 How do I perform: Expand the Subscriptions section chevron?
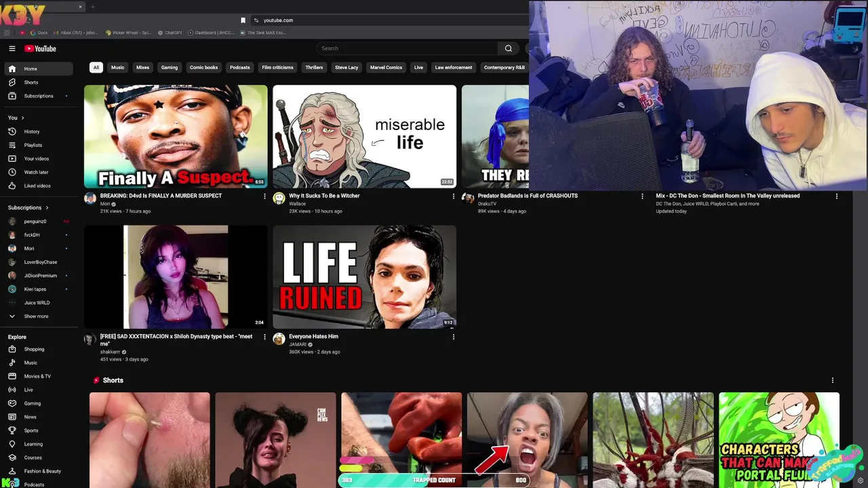point(47,207)
